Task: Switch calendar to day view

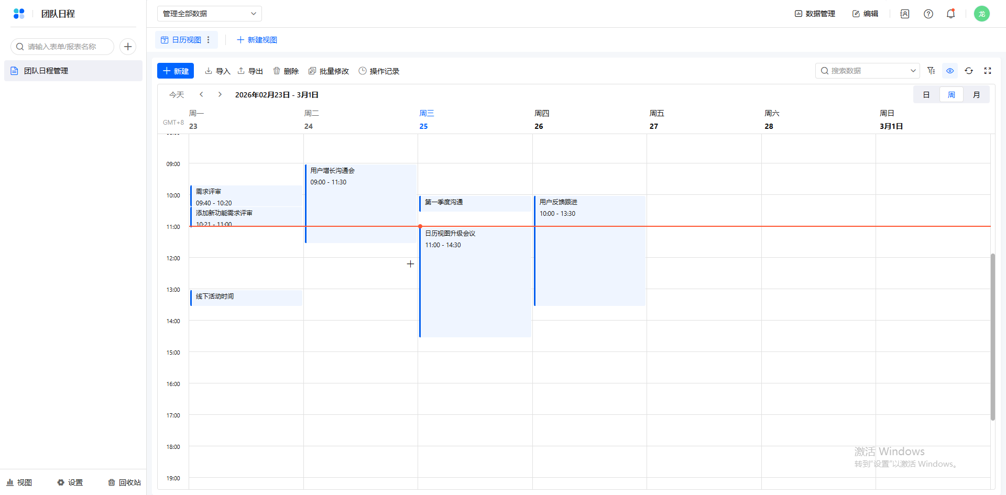Action: (x=926, y=95)
